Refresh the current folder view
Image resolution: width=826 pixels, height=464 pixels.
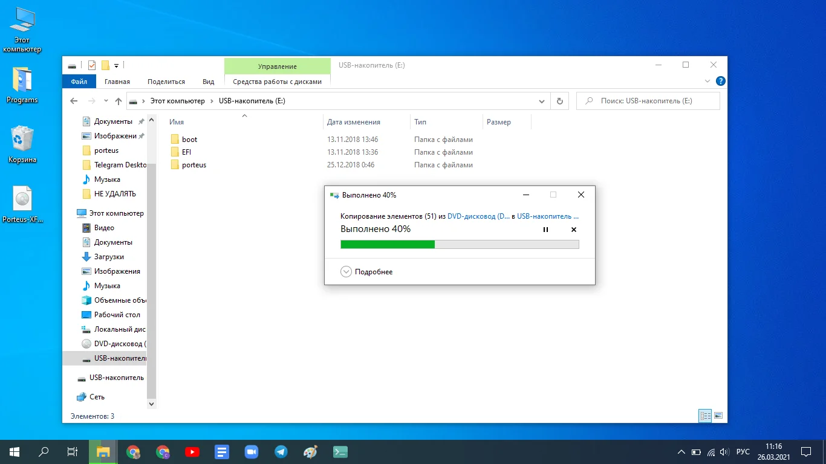point(560,101)
